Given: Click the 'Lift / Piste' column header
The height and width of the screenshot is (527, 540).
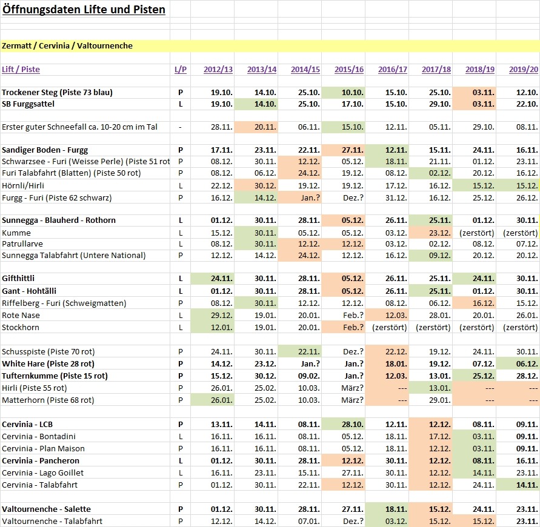Looking at the screenshot, I should click(21, 70).
